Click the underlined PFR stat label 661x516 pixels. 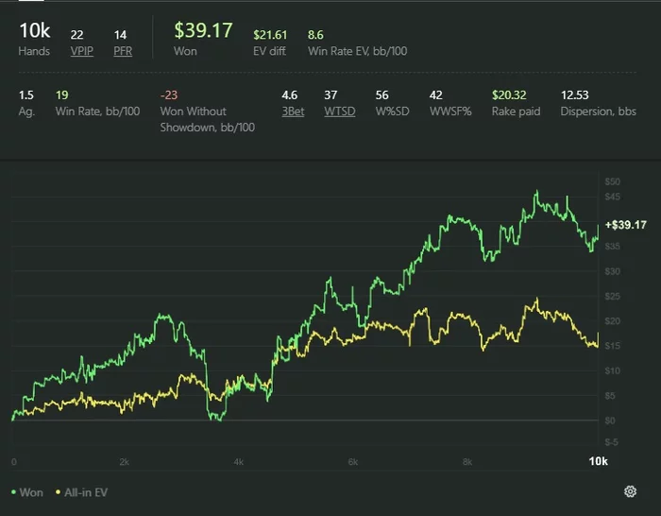123,51
